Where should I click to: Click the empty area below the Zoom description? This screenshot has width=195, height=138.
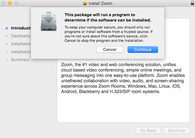tap(124, 109)
